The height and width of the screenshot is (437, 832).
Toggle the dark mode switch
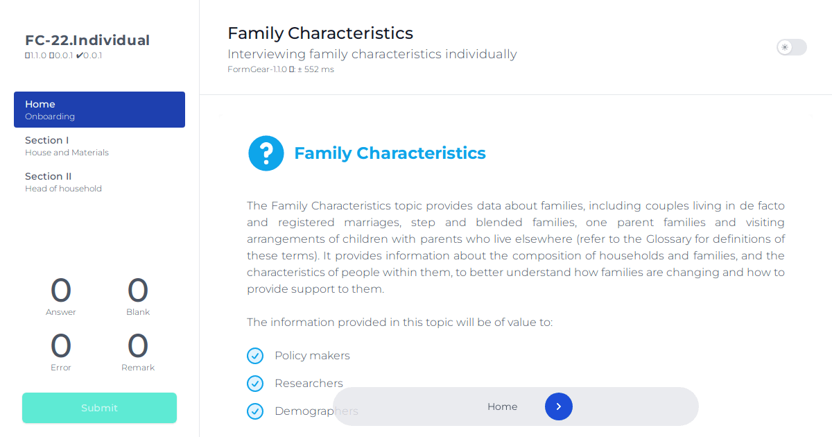click(792, 47)
